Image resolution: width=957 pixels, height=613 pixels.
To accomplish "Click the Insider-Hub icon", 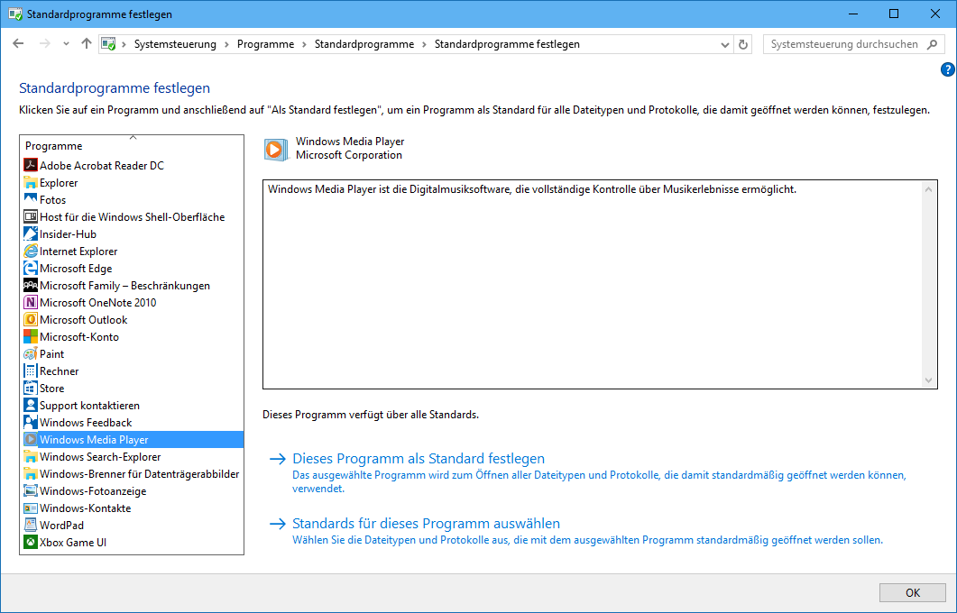I will click(x=31, y=233).
